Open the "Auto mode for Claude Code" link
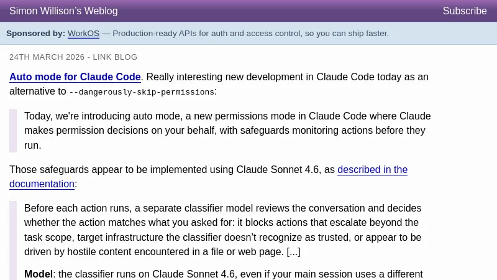This screenshot has width=497, height=280. (75, 77)
